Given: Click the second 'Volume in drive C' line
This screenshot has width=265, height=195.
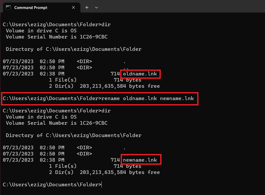Looking at the screenshot, I should tap(41, 117).
